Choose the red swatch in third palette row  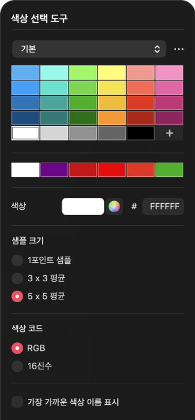pyautogui.click(x=141, y=103)
